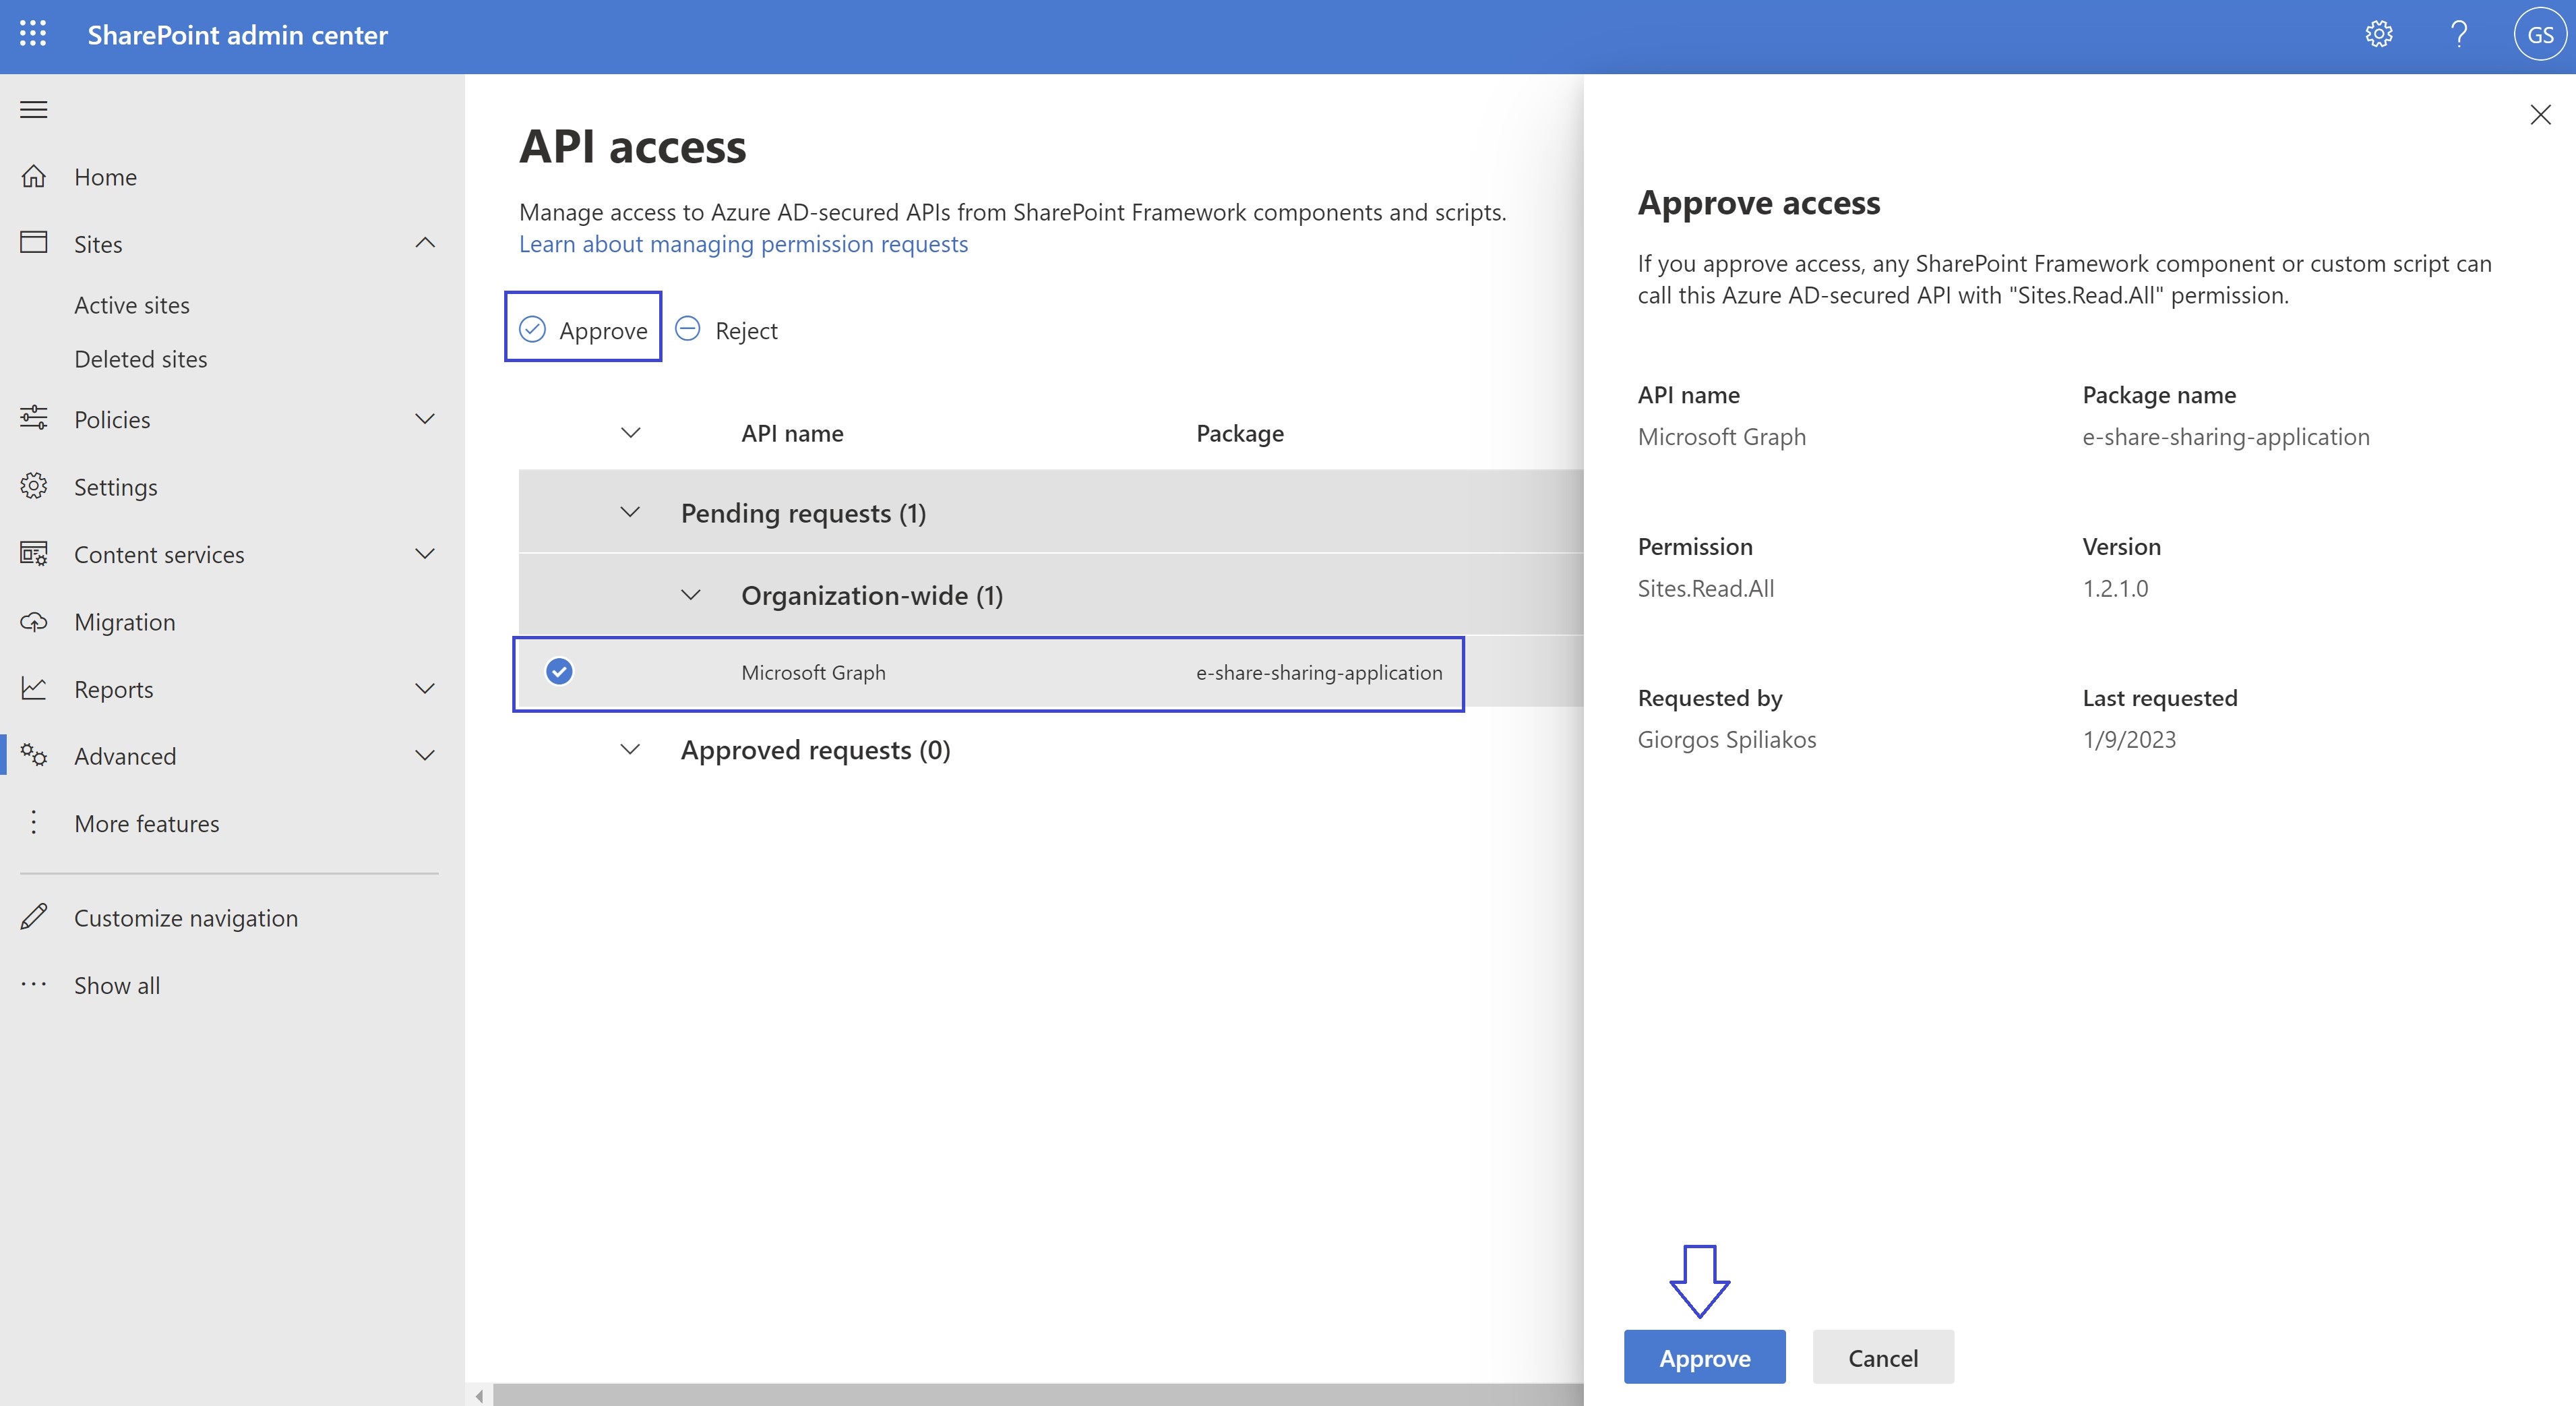Screen dimensions: 2576x1406
Task: Click the Home house icon
Action: (x=34, y=176)
